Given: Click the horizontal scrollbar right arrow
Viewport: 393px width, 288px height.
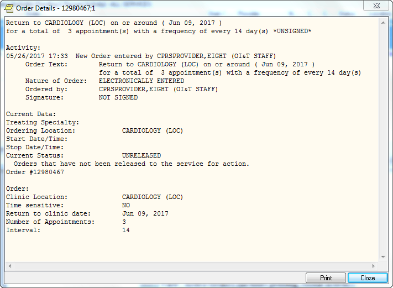Looking at the screenshot, I should click(x=375, y=266).
